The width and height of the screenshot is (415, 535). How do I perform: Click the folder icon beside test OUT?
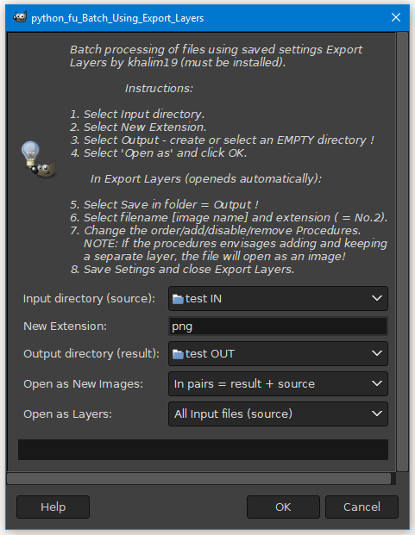[x=178, y=354]
